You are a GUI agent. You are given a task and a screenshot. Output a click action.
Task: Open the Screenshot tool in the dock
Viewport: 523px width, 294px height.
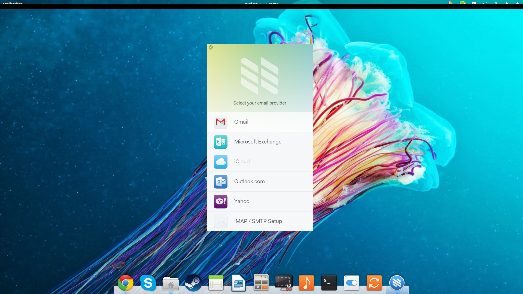[x=284, y=283]
